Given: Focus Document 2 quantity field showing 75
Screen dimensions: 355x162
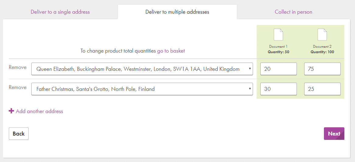Looking at the screenshot, I should [322, 69].
